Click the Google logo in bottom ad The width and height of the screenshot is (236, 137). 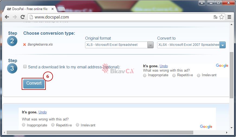coord(206,127)
